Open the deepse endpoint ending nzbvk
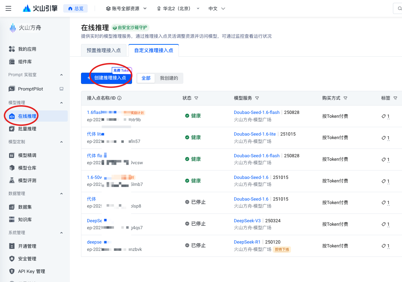 pos(94,242)
